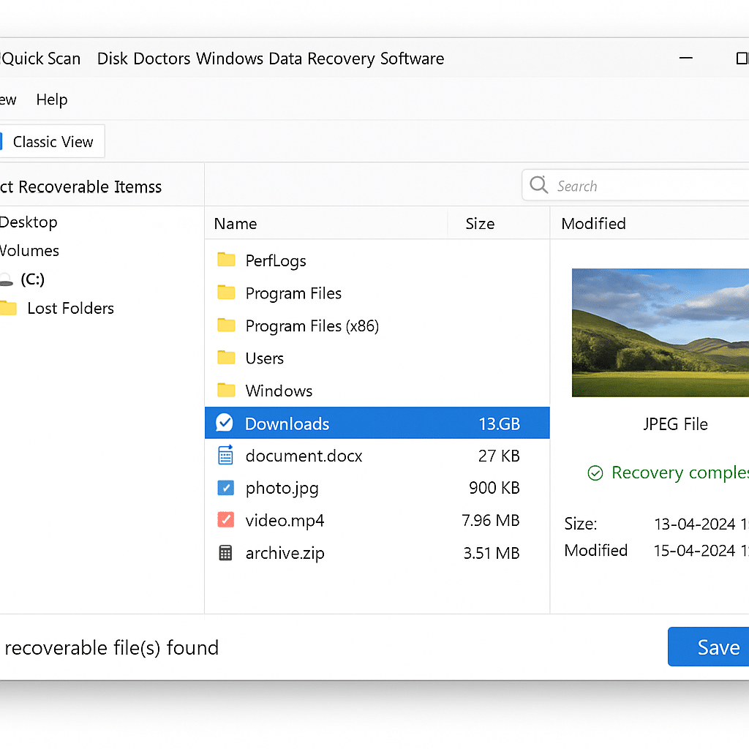Click the (C:) drive icon

7,279
